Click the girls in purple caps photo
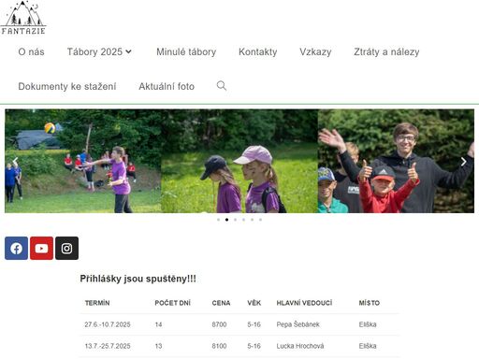The image size is (479, 359). point(239,161)
